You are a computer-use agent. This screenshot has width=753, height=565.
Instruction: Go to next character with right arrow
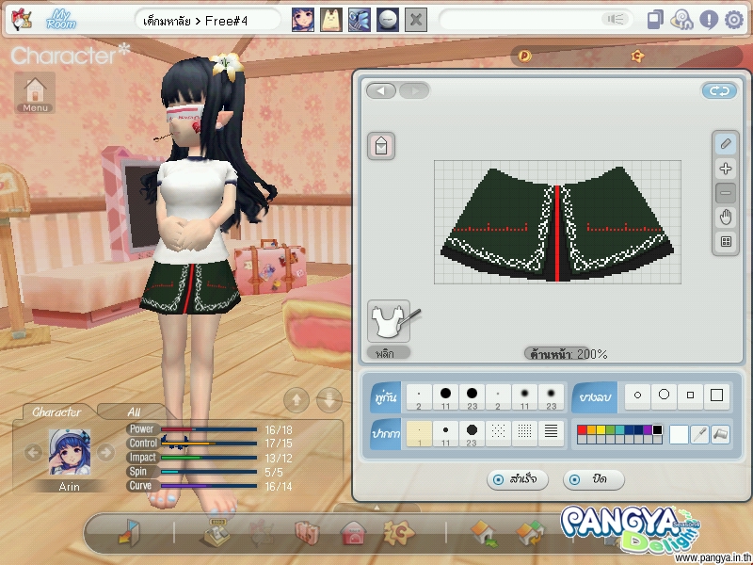tap(105, 452)
